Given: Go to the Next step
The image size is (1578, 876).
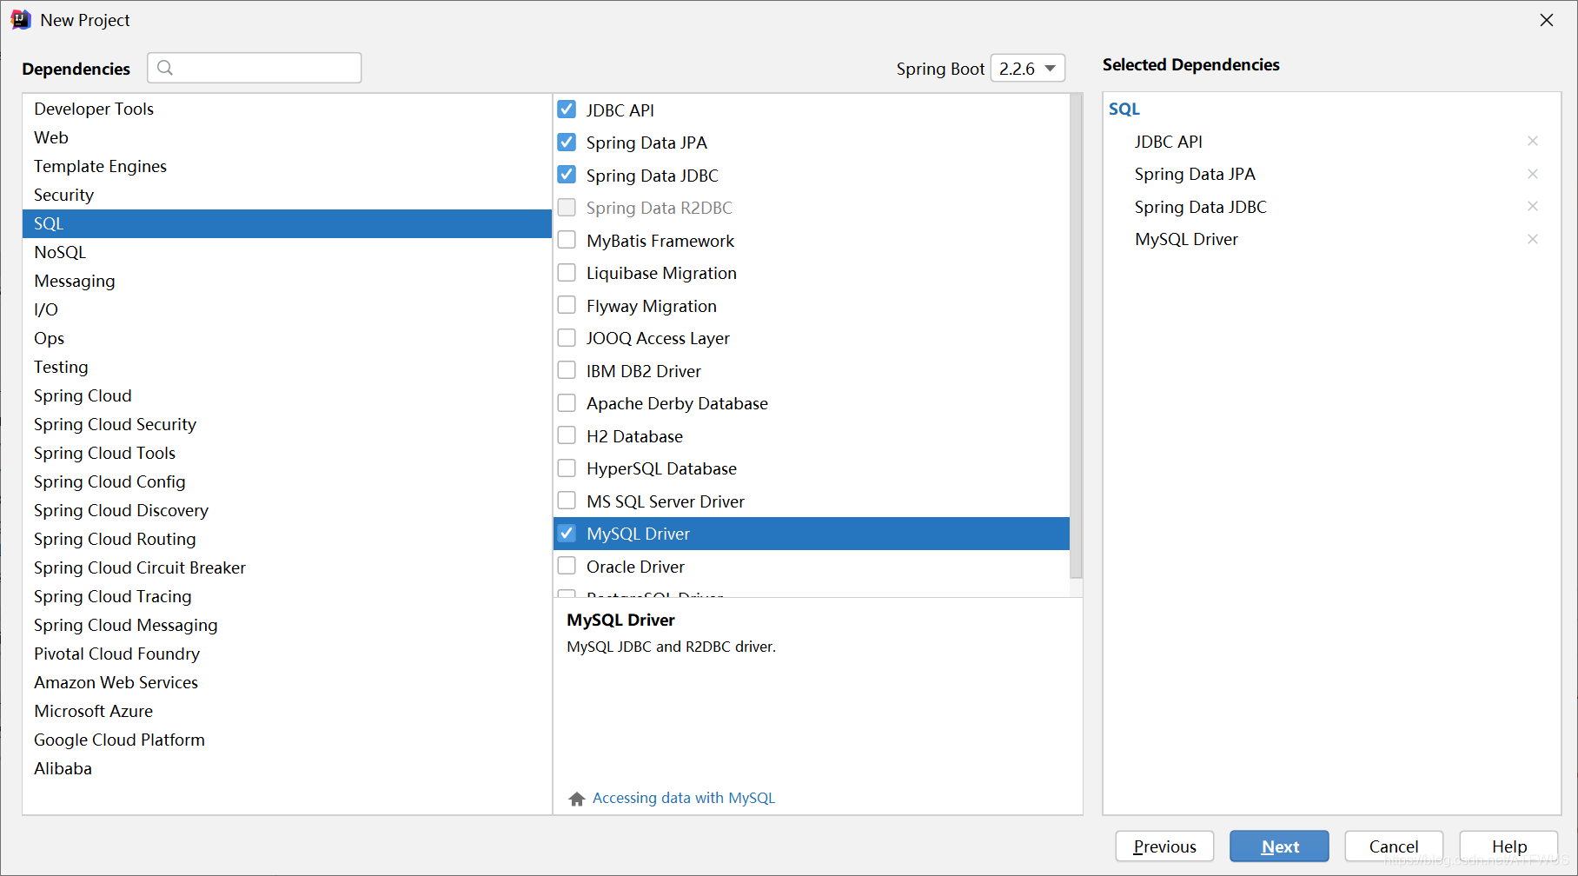Looking at the screenshot, I should tap(1279, 846).
